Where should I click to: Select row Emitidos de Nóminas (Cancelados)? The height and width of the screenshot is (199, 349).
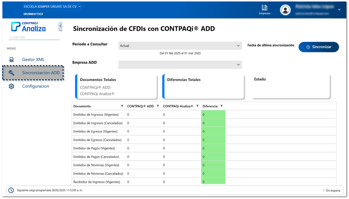(204, 173)
